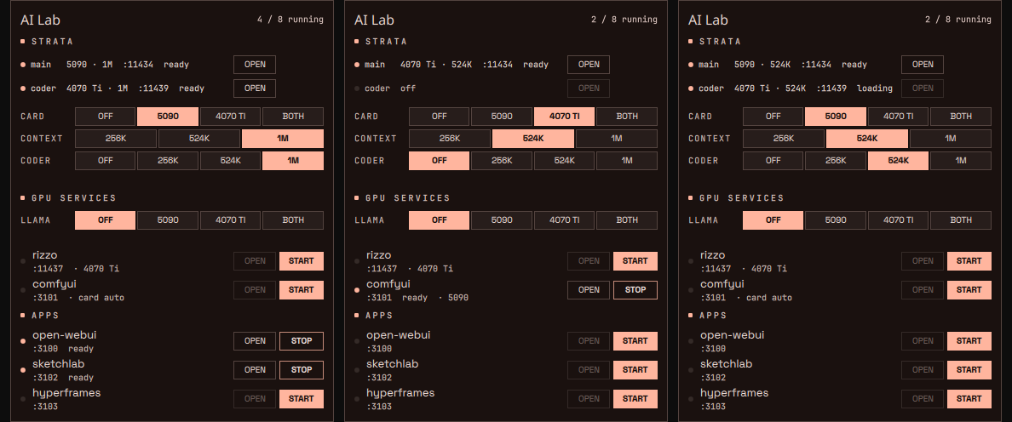Set CODER to 256K in right panel
The width and height of the screenshot is (1012, 422).
[x=836, y=161]
